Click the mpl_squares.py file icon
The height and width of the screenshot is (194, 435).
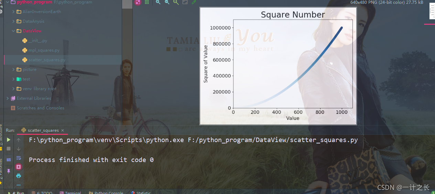(x=25, y=50)
